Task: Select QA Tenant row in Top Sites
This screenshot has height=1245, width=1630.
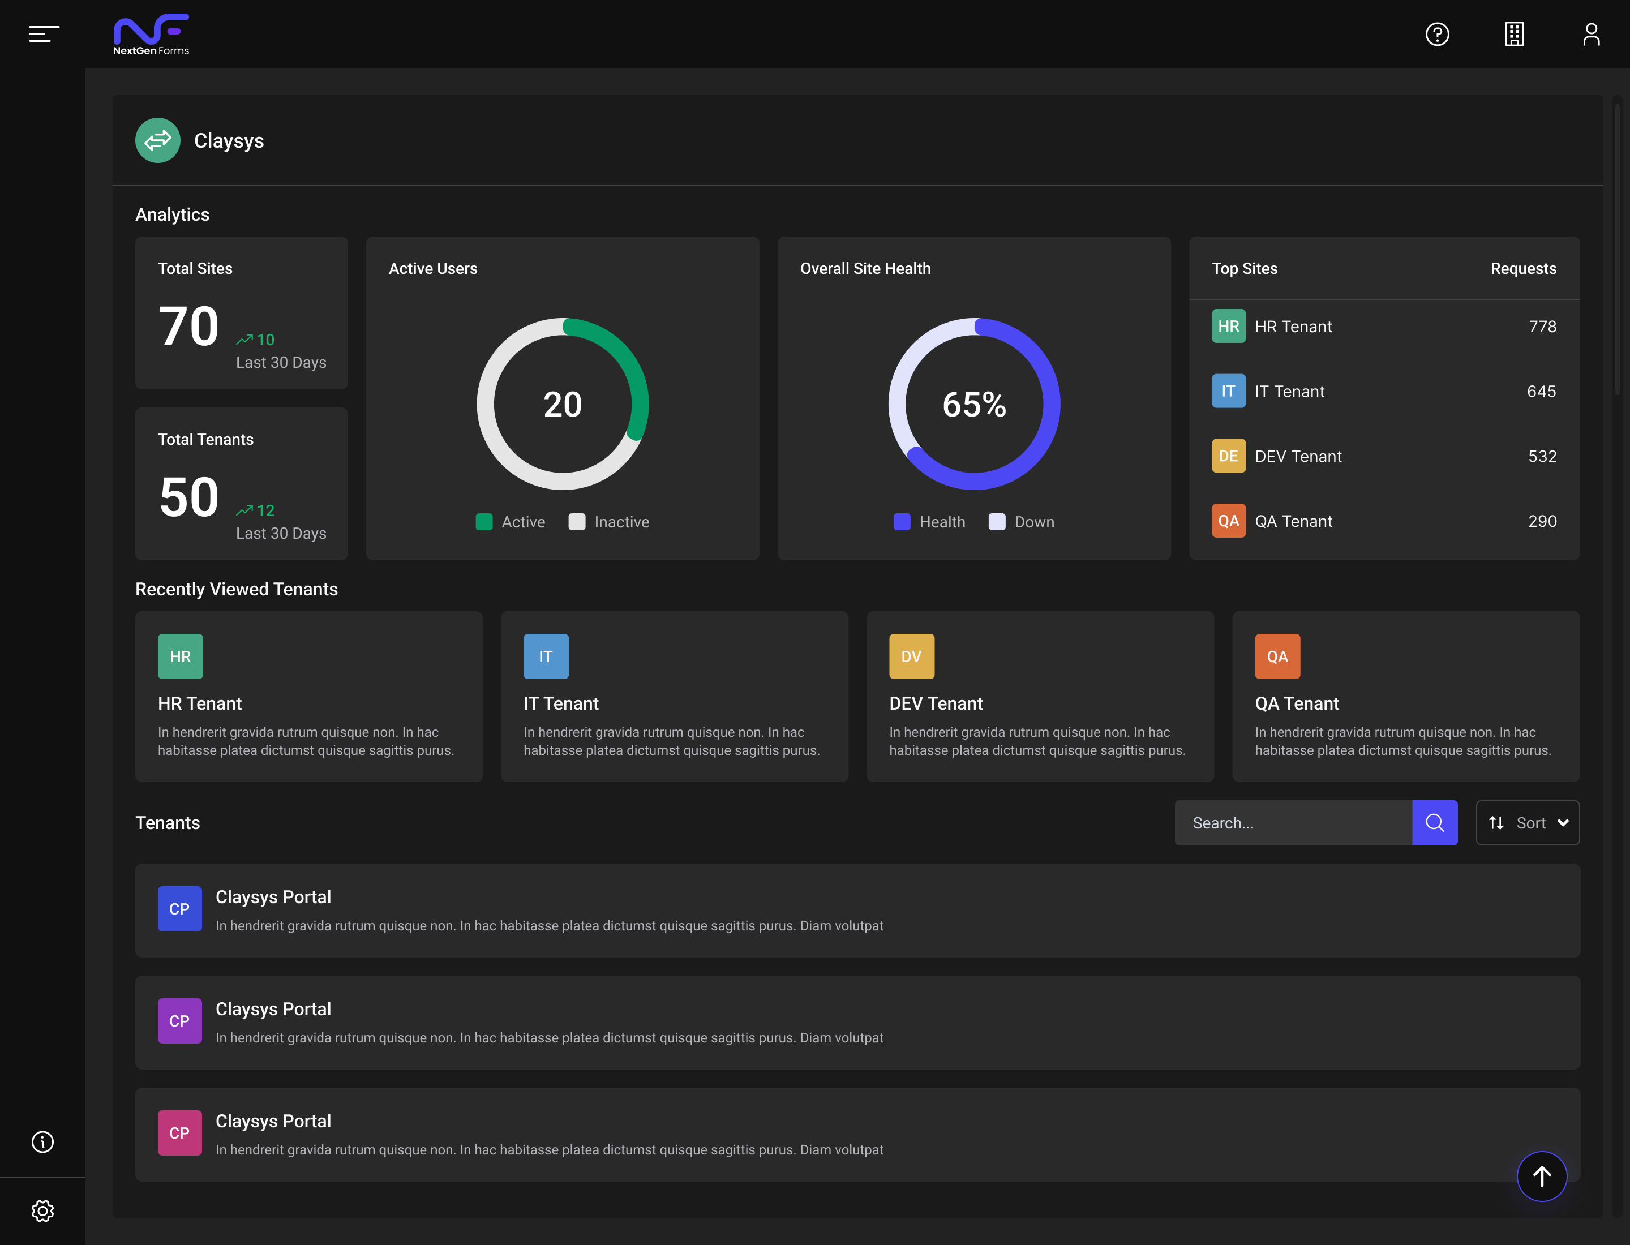Action: (x=1293, y=521)
